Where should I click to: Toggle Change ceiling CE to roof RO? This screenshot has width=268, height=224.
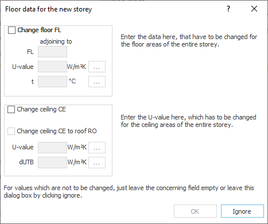click(x=11, y=132)
